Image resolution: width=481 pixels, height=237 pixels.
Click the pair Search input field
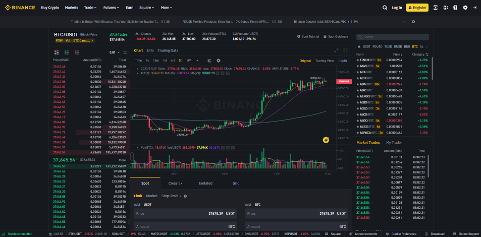393,37
